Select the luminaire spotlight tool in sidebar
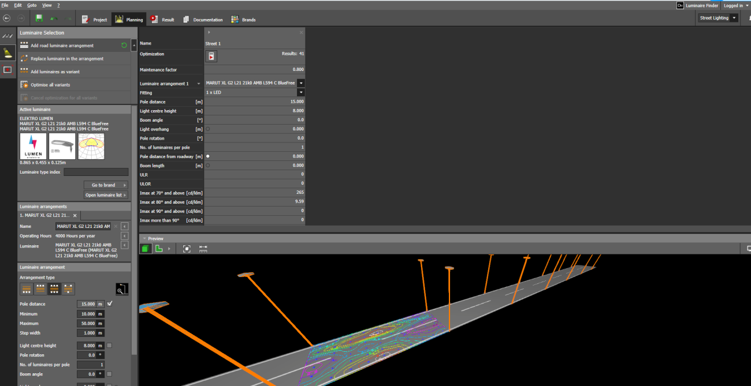751x386 pixels. (x=8, y=53)
